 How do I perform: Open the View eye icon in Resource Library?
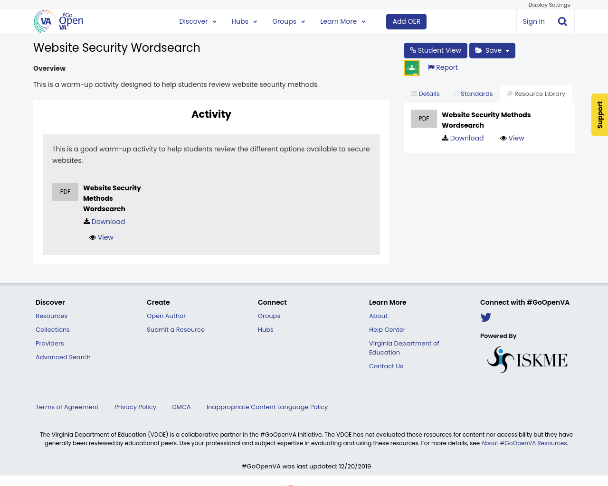click(x=503, y=137)
